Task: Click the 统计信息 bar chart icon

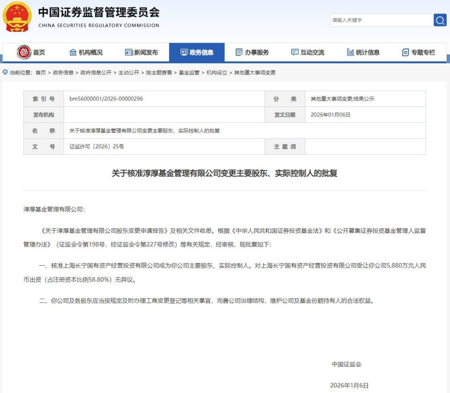Action: [351, 53]
